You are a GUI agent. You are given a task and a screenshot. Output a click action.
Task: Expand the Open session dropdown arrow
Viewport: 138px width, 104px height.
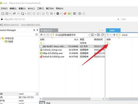(x=10, y=14)
